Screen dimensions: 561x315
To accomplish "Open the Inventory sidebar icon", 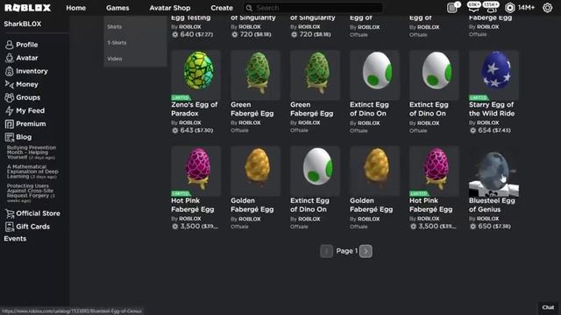I will [x=10, y=71].
